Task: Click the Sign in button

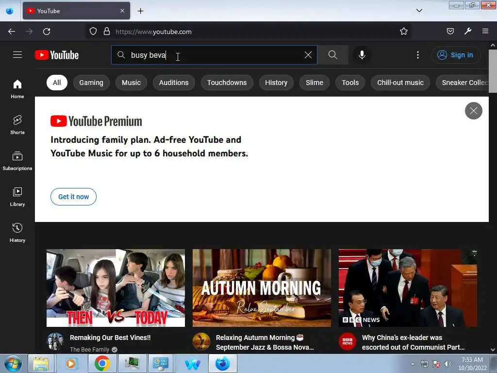Action: [456, 55]
